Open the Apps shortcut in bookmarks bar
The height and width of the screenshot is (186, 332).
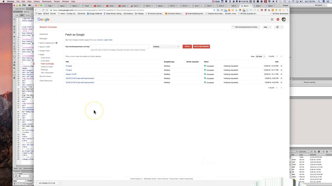[x=38, y=14]
